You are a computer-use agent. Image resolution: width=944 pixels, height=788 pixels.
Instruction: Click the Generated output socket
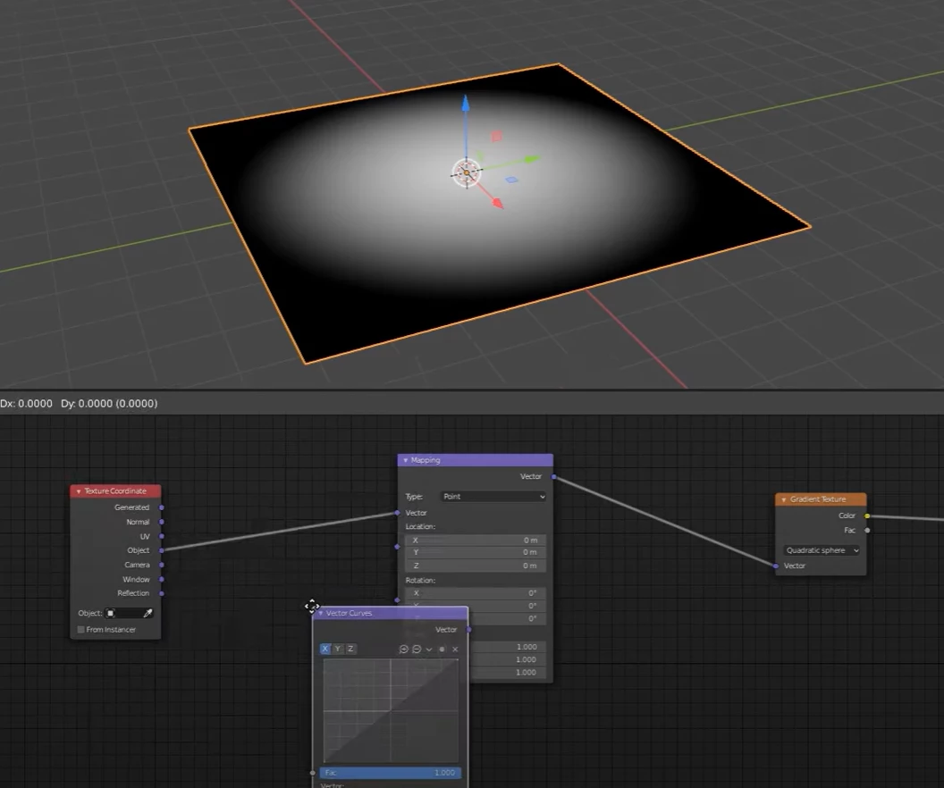(161, 507)
